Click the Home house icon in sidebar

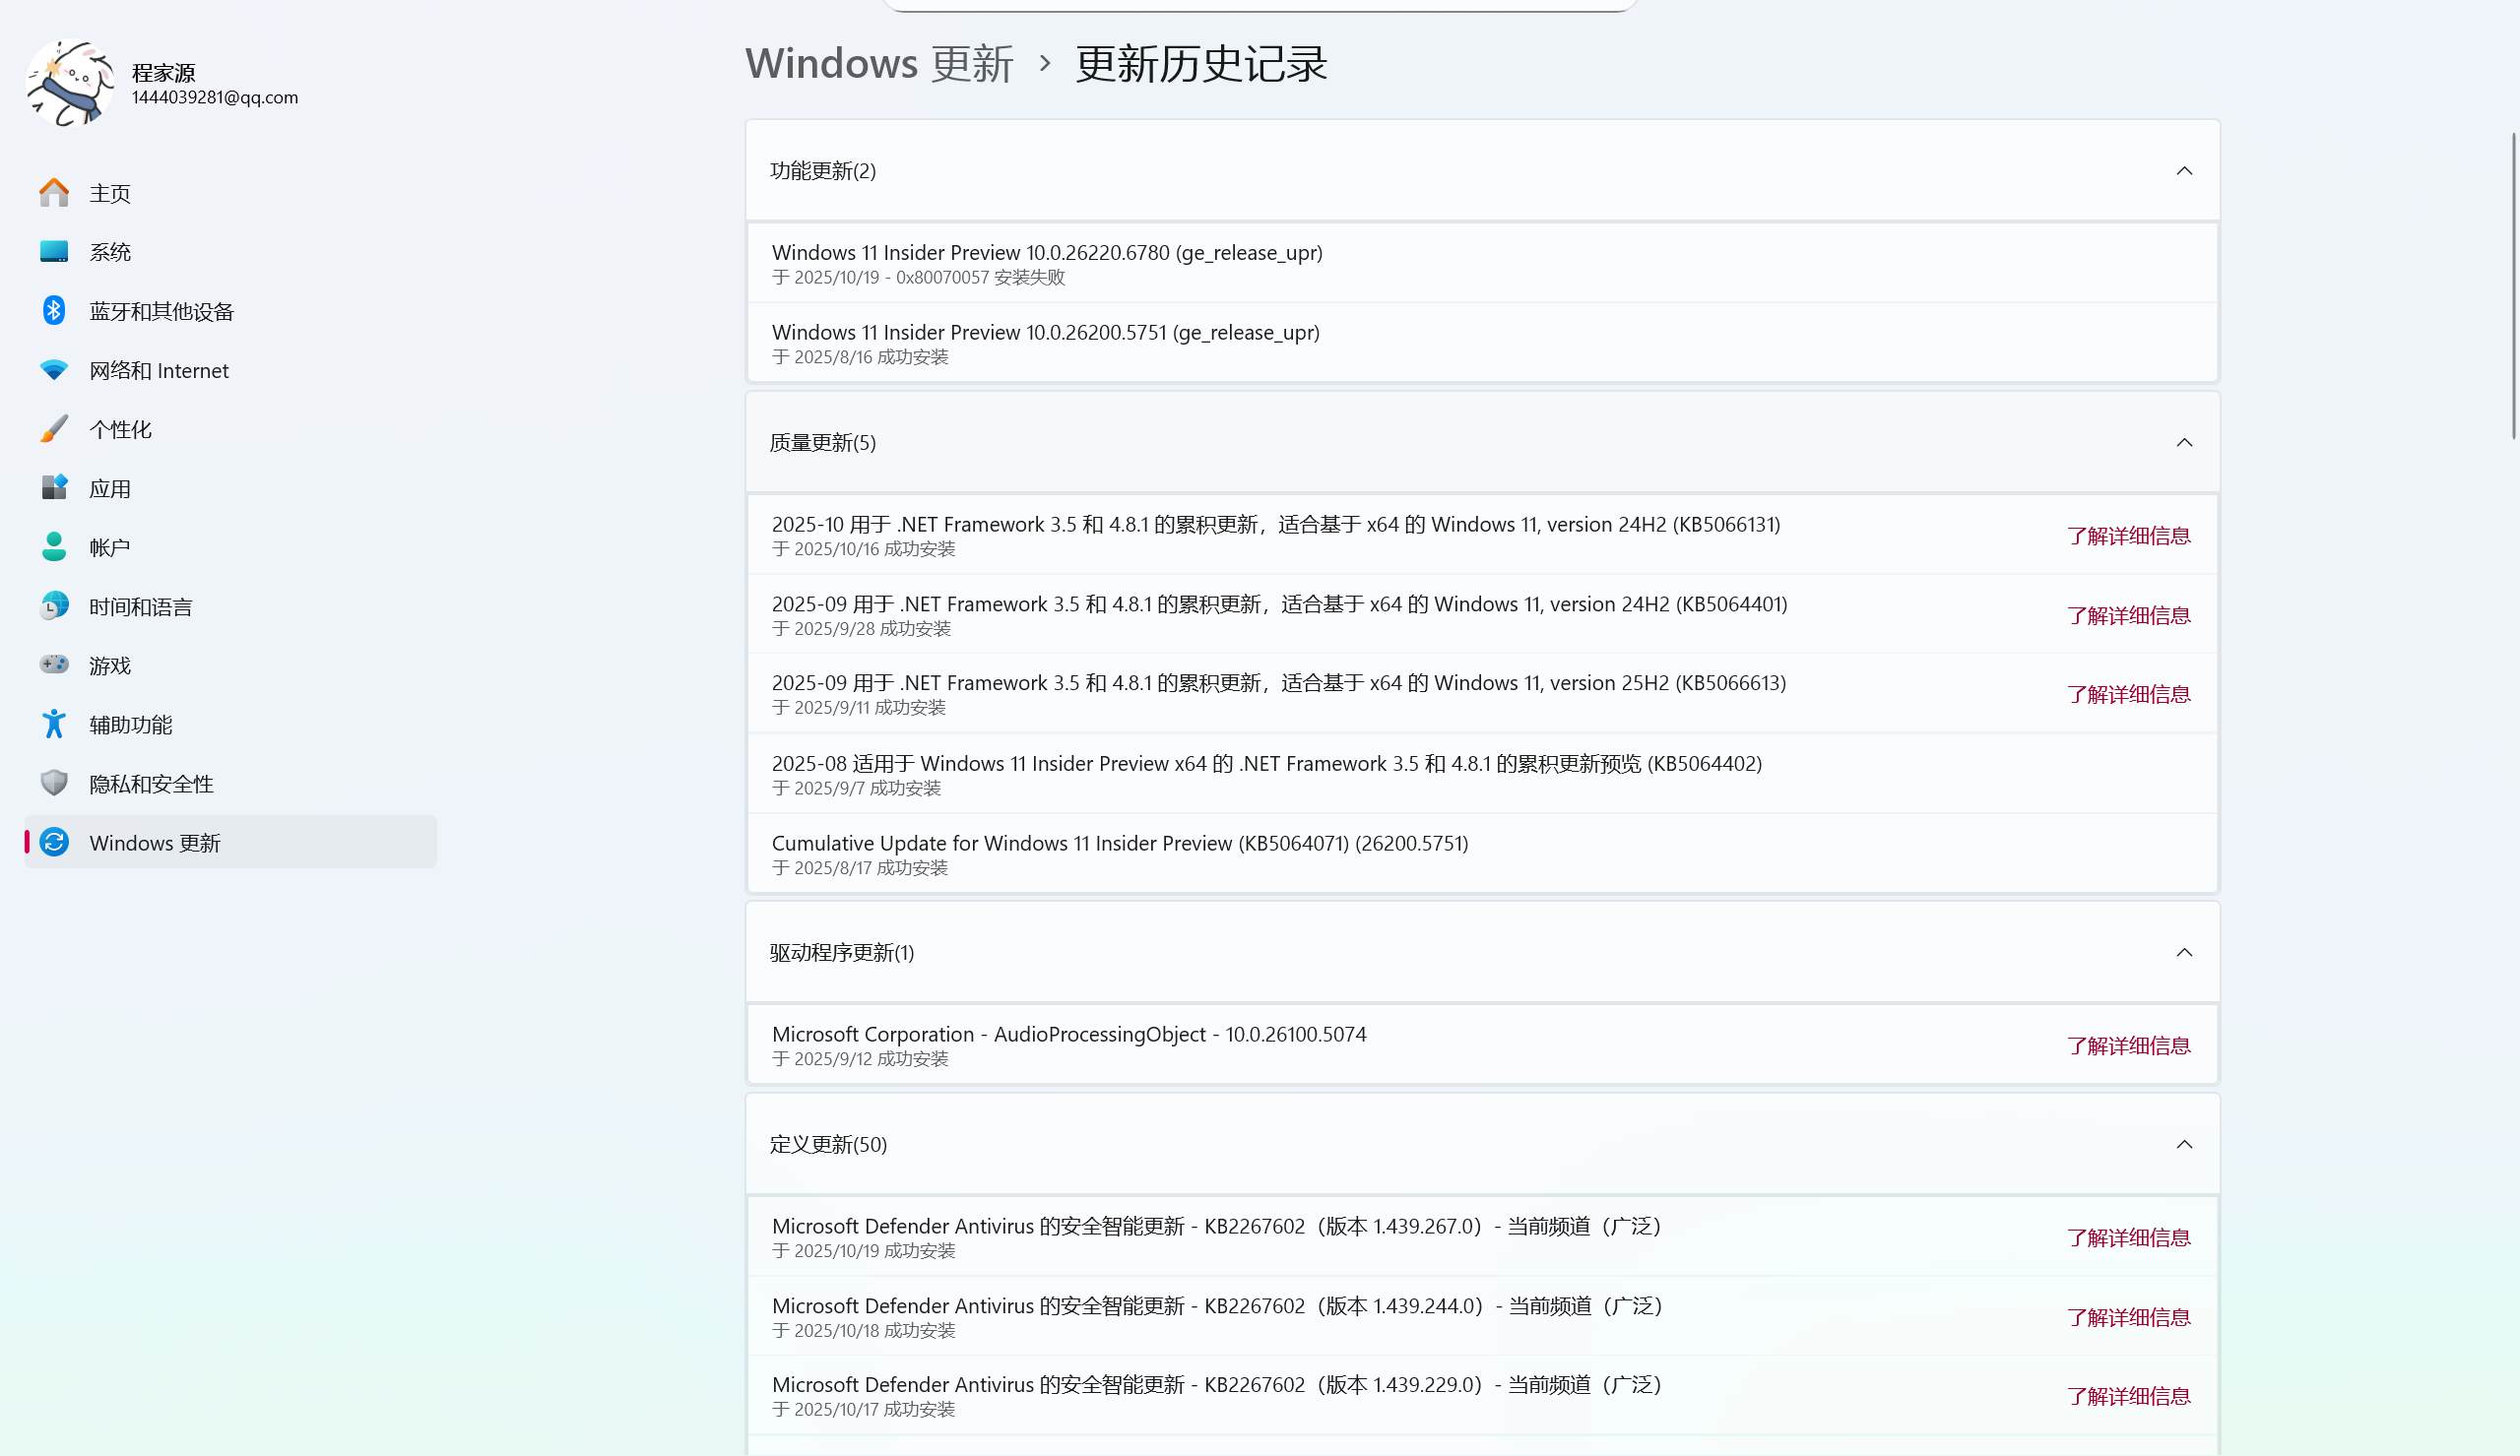click(x=54, y=193)
